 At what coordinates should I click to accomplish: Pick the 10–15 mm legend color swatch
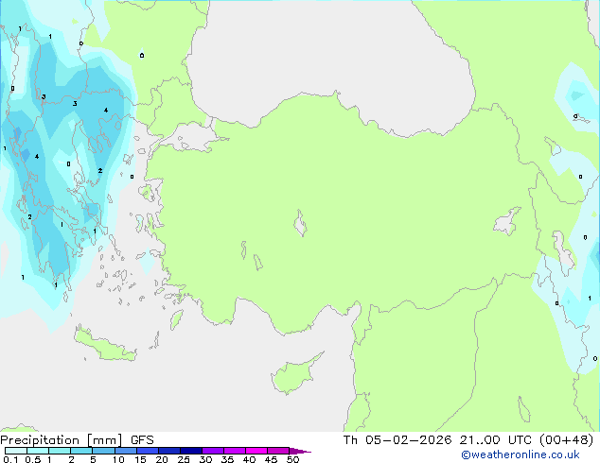(126, 451)
